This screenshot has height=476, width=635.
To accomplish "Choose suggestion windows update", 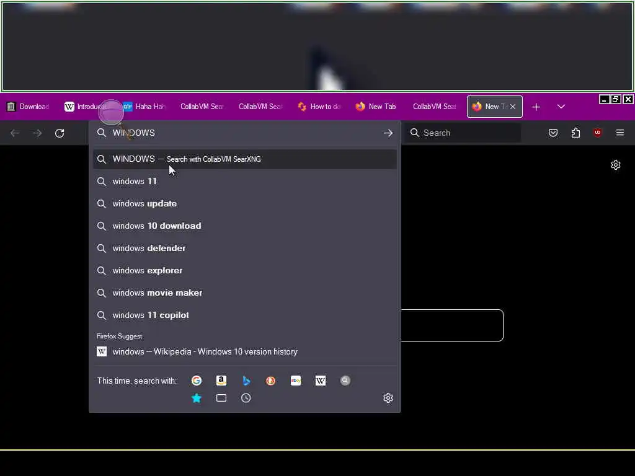I will tap(244, 203).
